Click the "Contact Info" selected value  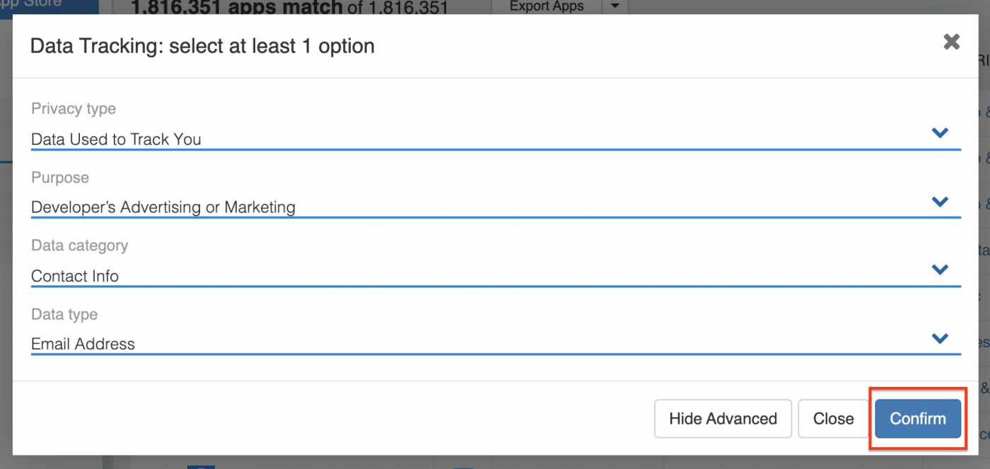75,276
